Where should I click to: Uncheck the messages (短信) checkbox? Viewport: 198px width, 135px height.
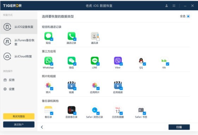point(52,39)
